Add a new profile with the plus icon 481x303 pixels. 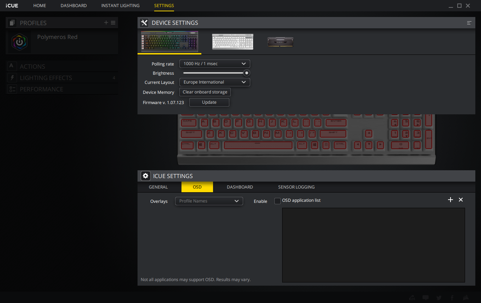click(x=106, y=23)
